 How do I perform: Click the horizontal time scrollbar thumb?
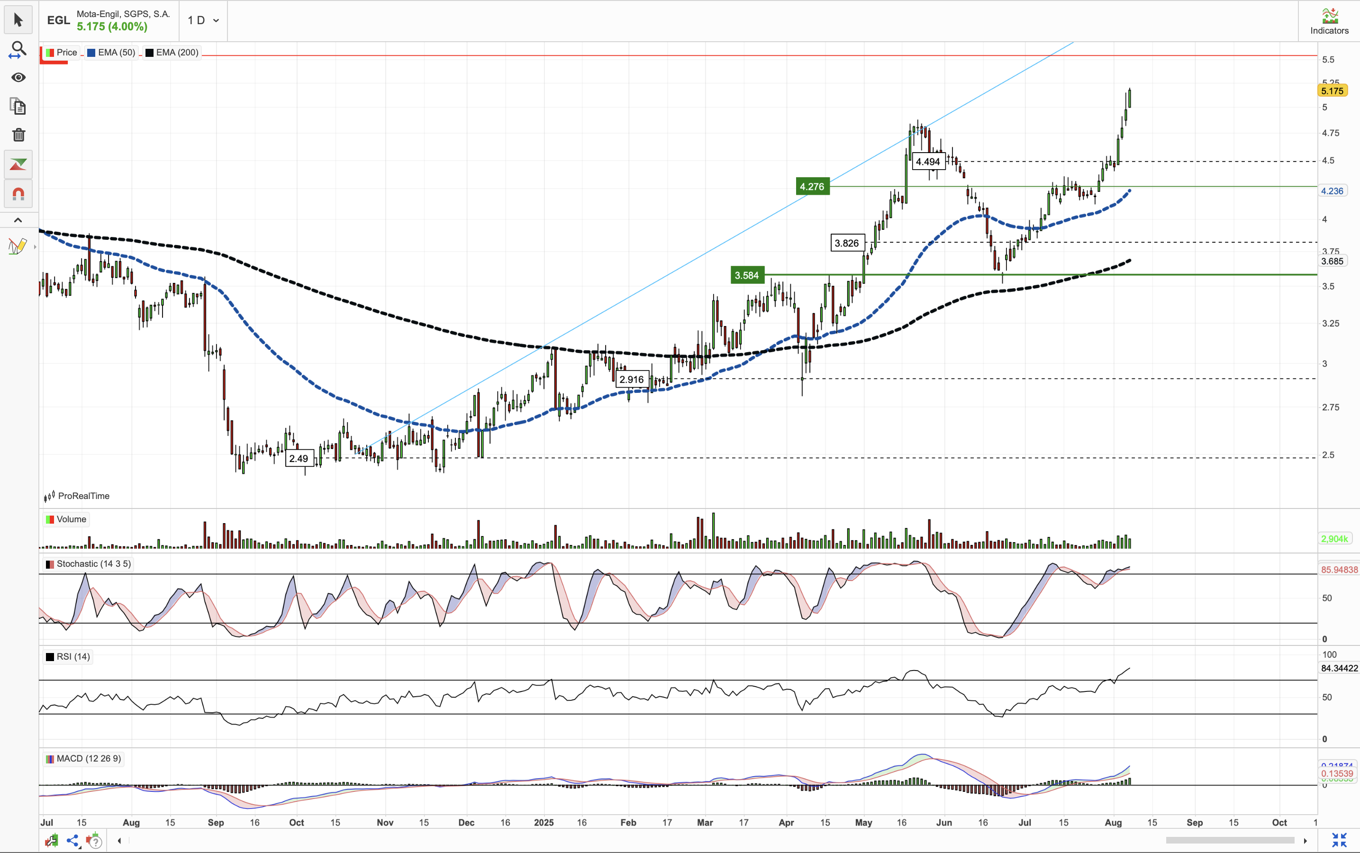pyautogui.click(x=1230, y=841)
